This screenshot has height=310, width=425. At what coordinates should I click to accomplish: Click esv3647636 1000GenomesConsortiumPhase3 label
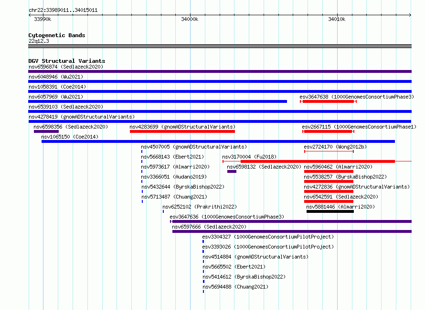pos(227,217)
